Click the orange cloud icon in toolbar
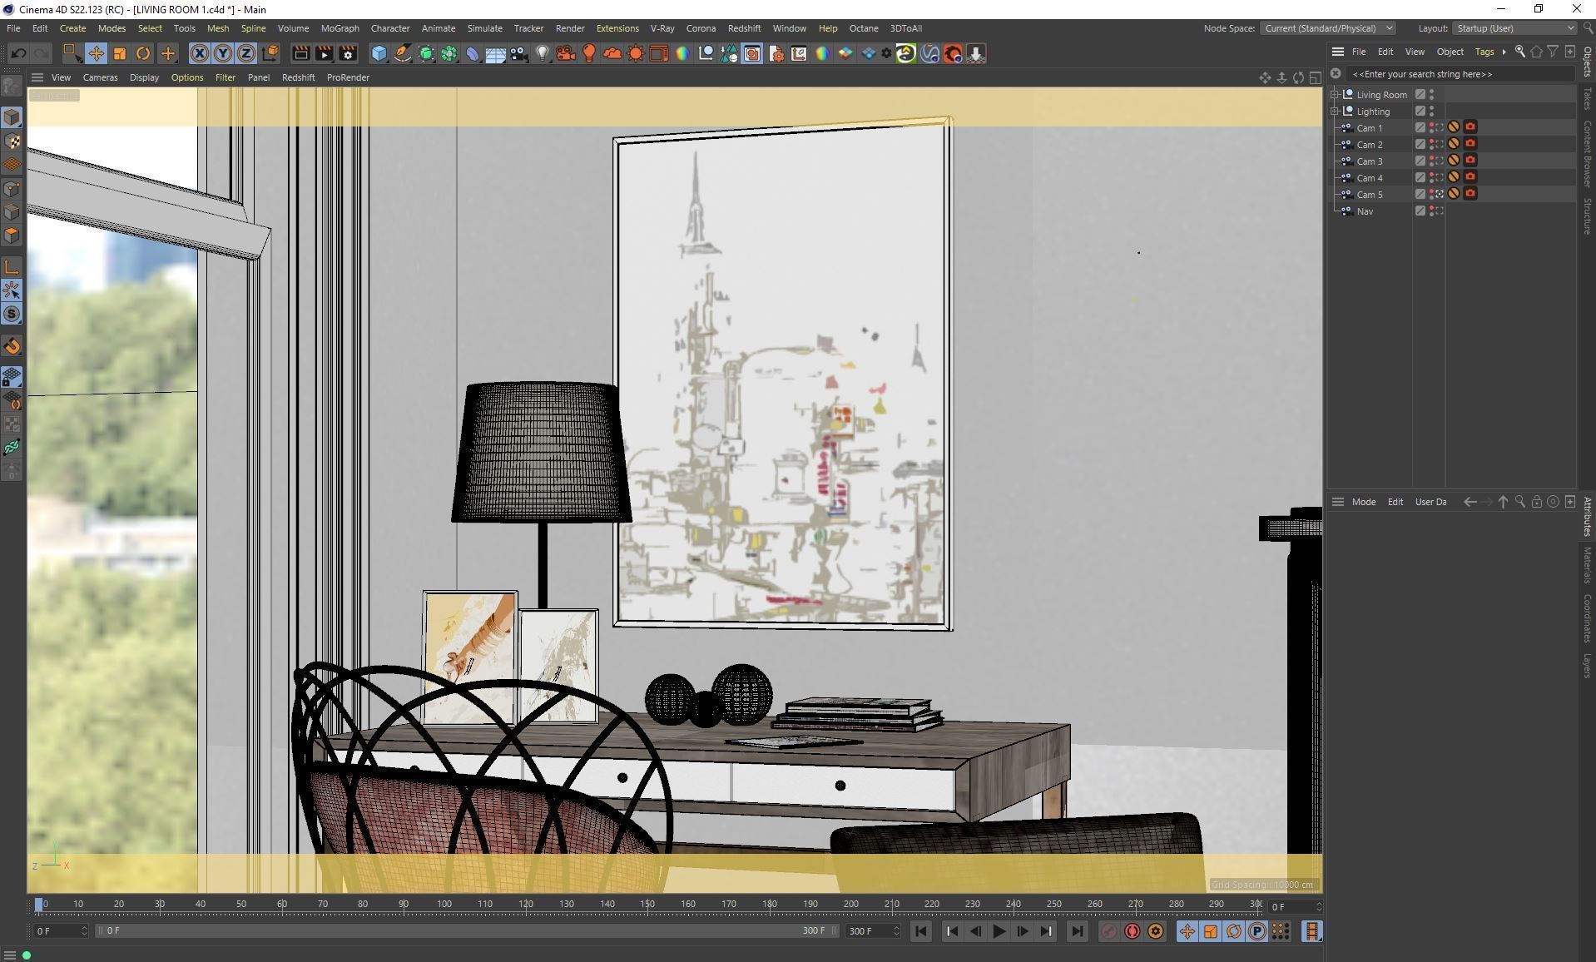Viewport: 1596px width, 962px height. pos(612,53)
